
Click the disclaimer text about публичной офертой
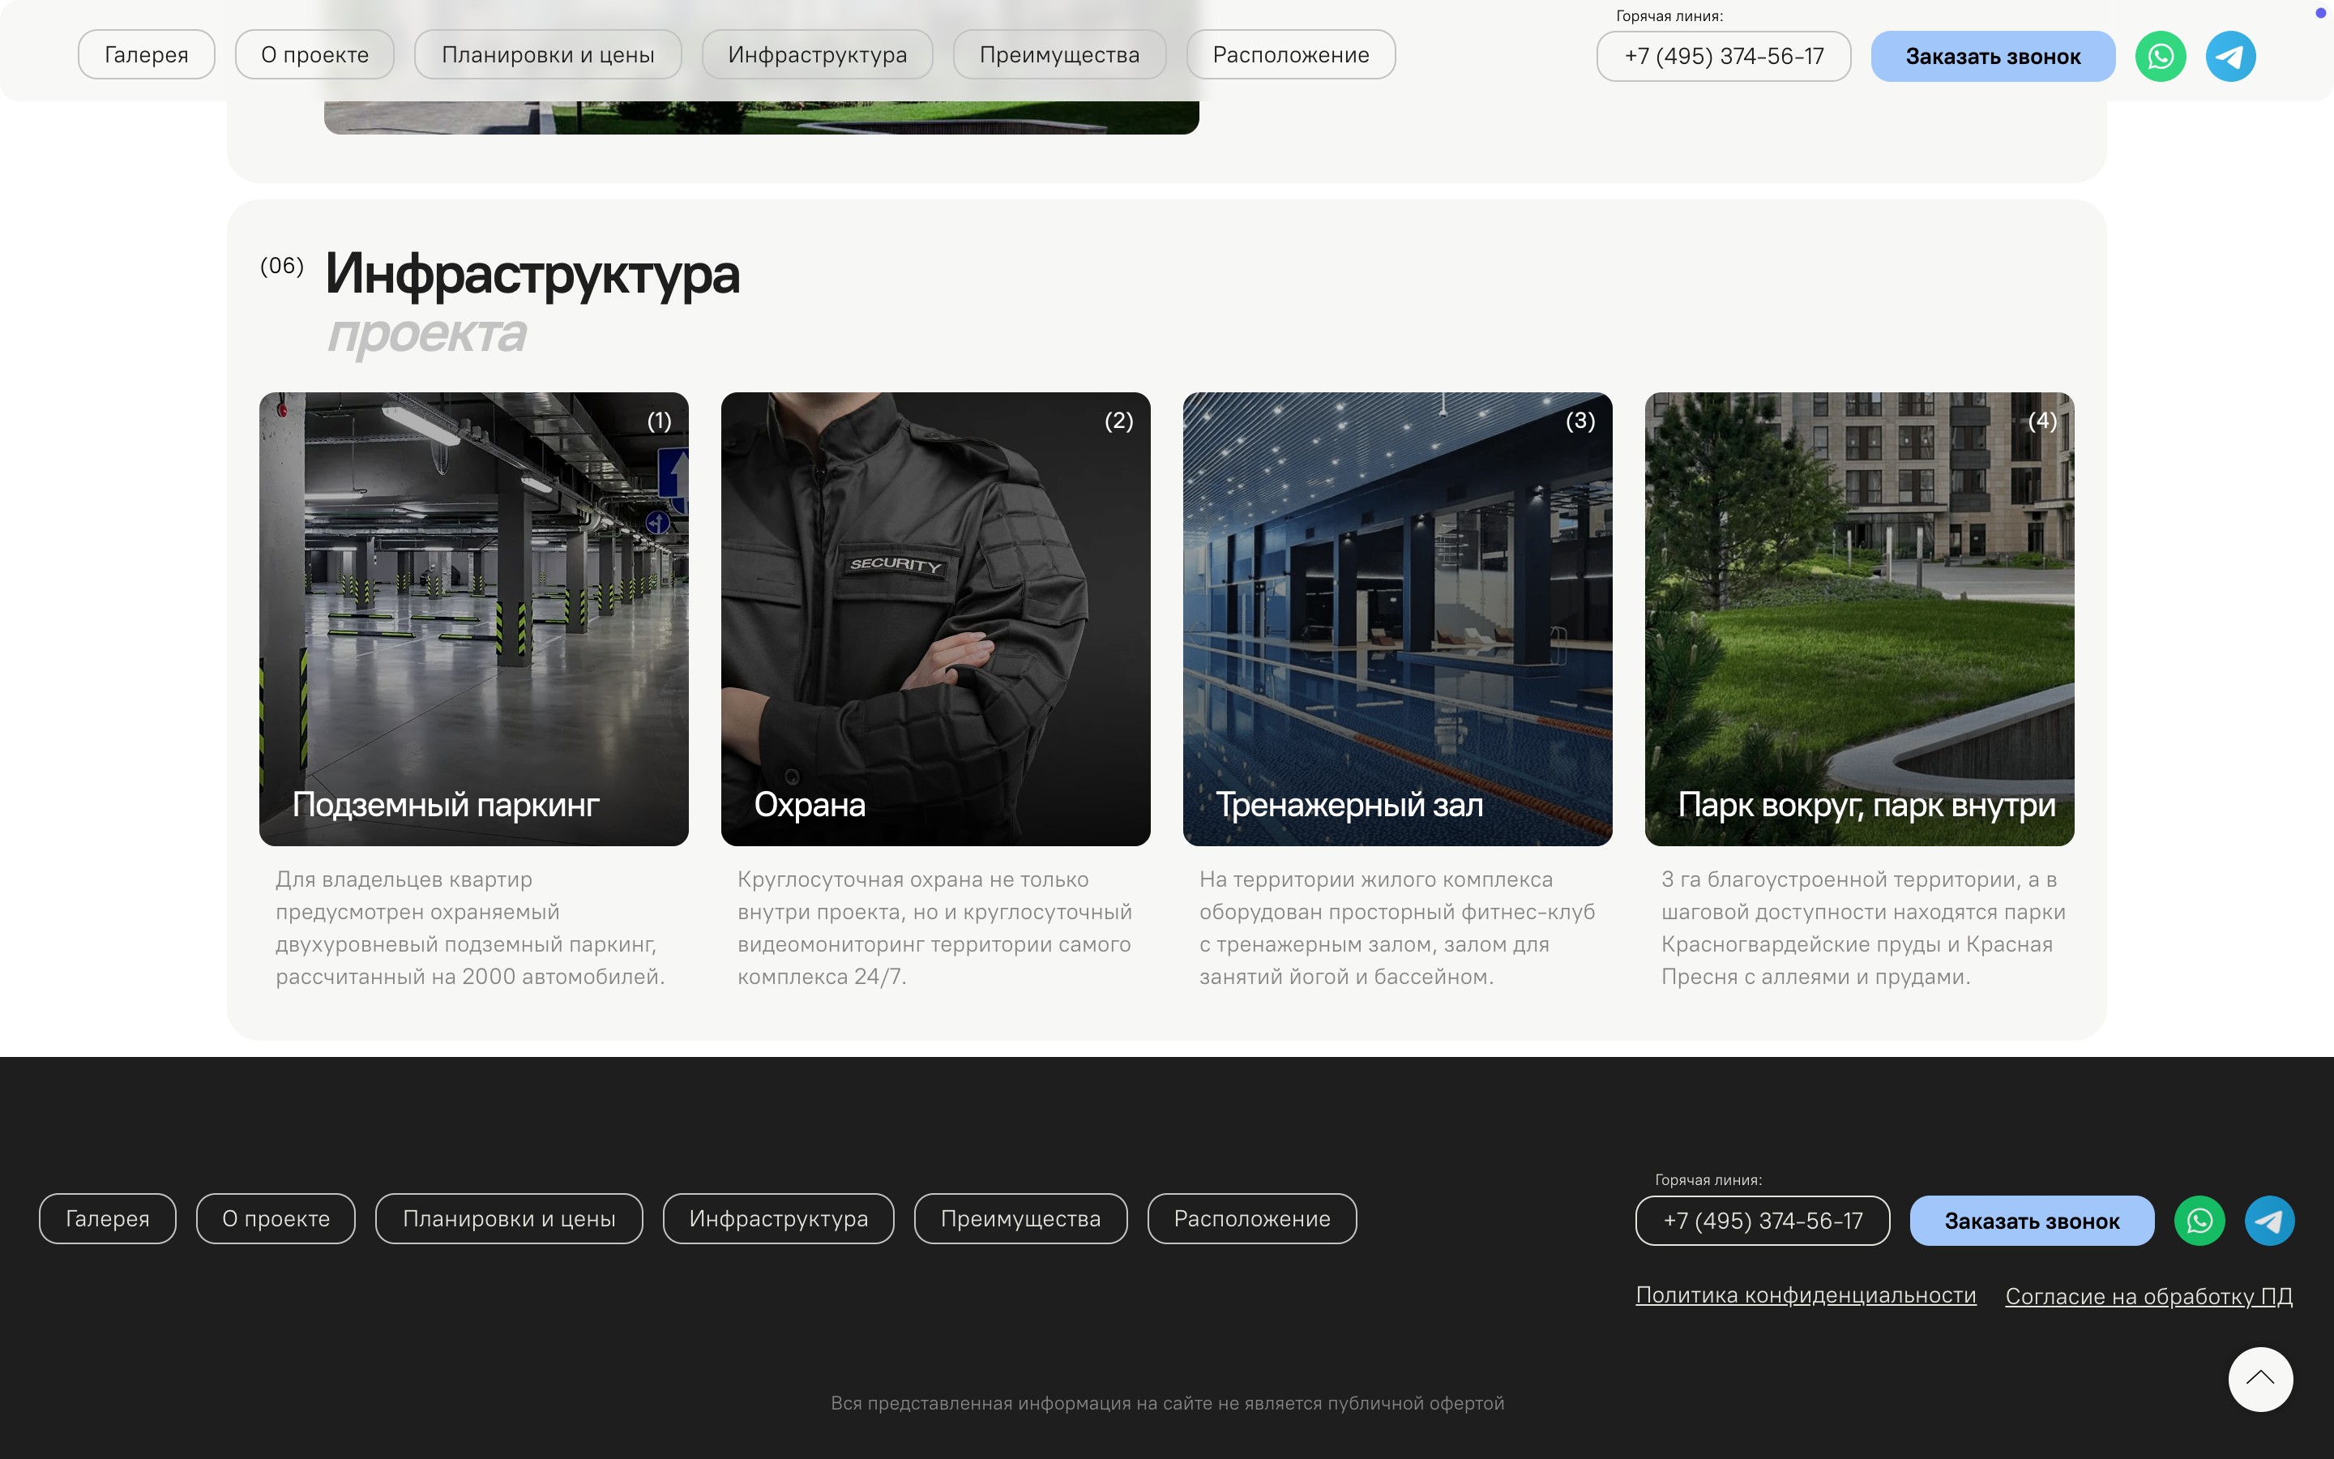point(1167,1403)
